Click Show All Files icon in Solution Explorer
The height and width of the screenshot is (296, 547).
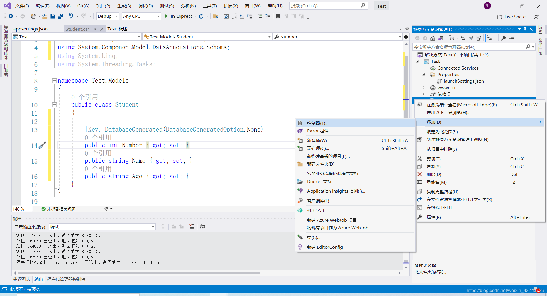(x=478, y=38)
